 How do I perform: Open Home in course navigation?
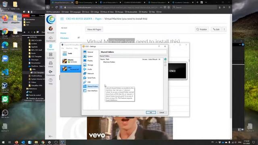click(x=63, y=33)
